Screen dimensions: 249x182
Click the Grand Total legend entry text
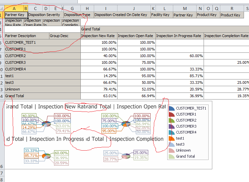point(185,156)
